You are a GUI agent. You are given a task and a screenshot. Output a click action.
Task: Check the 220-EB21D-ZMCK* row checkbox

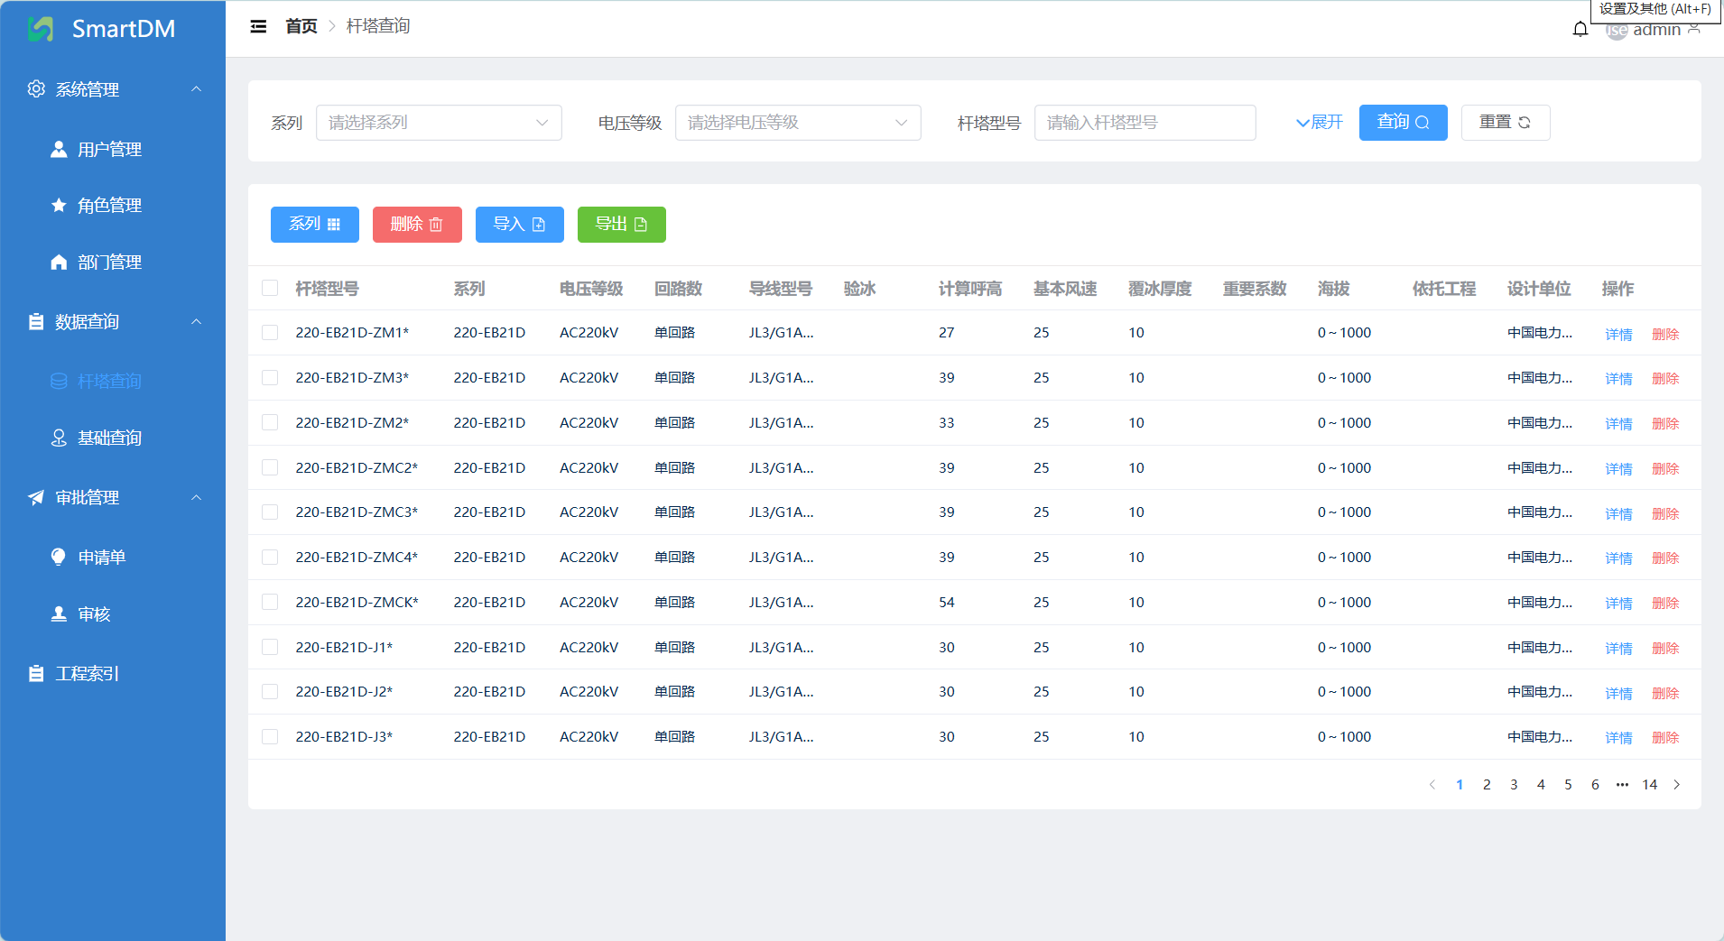pos(270,602)
